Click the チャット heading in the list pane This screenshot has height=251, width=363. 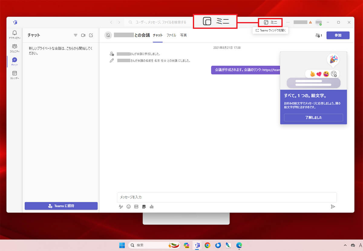click(34, 35)
